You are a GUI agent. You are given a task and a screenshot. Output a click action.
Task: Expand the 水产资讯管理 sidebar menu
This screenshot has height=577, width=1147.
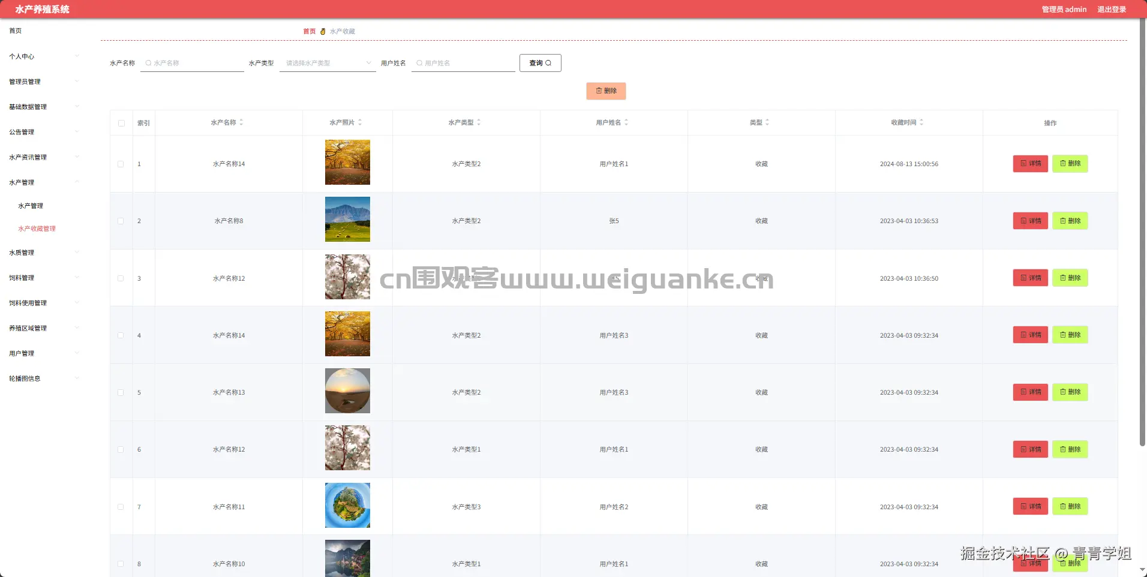point(44,157)
